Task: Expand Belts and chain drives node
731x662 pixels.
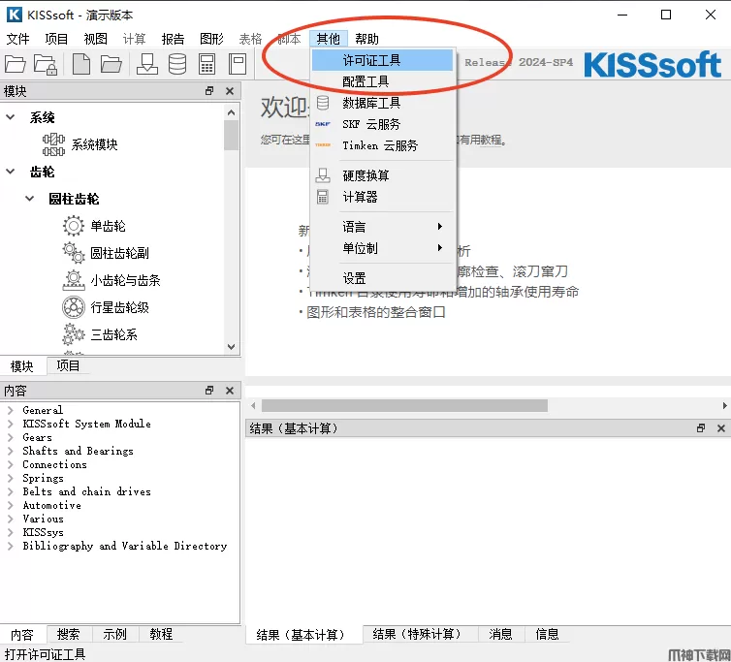Action: pos(11,491)
